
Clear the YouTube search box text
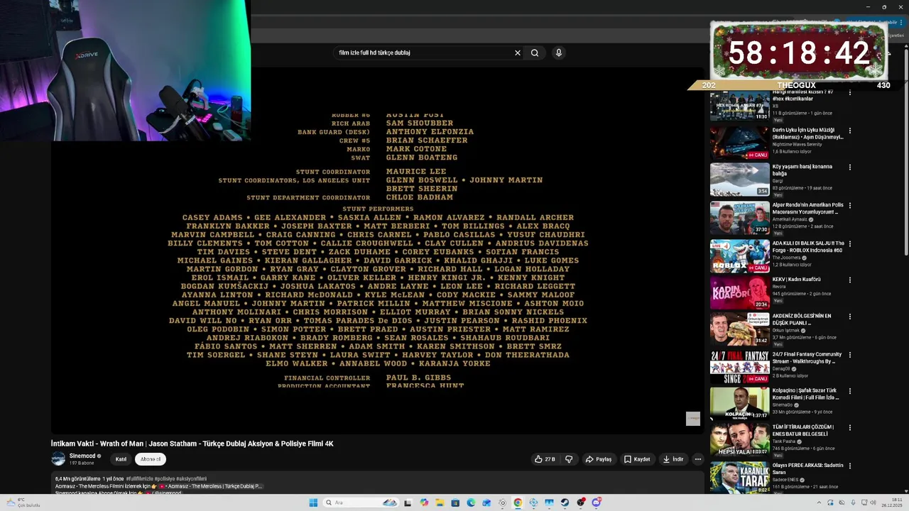coord(518,53)
